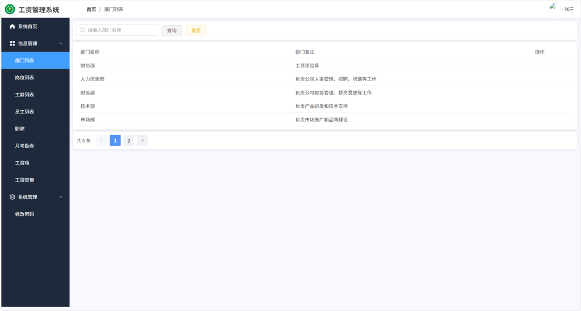Click the 共 6 条 total count text

click(83, 141)
